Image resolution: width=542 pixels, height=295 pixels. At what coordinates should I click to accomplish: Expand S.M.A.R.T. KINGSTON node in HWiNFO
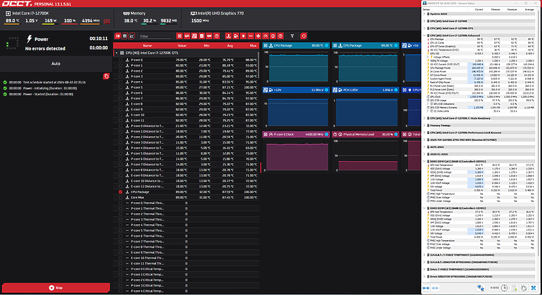click(424, 262)
